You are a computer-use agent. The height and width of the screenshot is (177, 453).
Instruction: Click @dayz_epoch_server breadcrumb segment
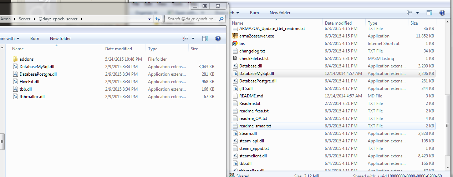pyautogui.click(x=58, y=19)
